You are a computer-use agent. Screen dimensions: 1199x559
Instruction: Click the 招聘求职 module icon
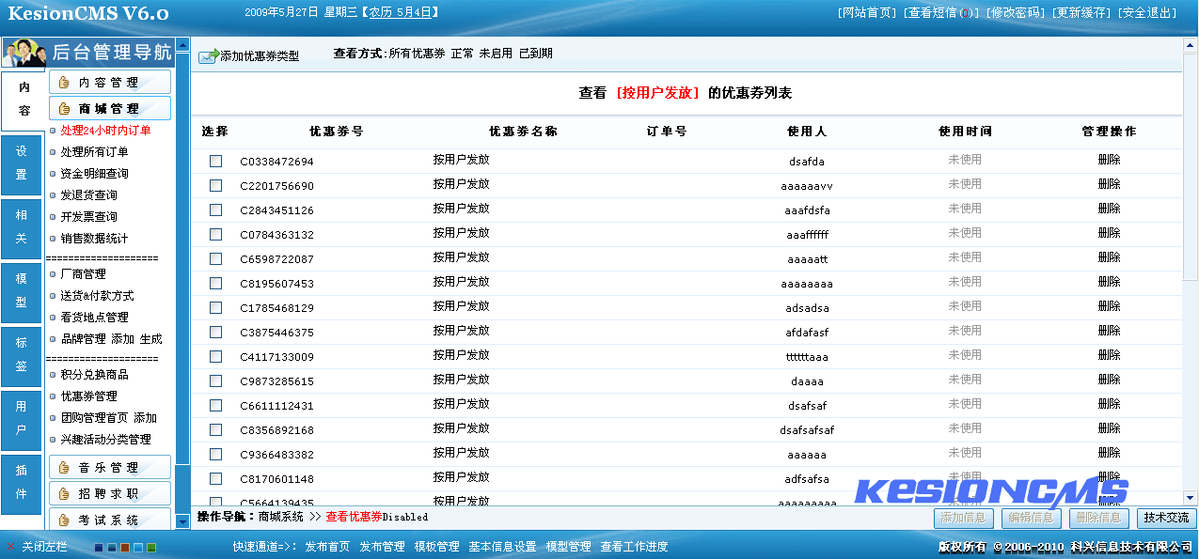point(64,492)
